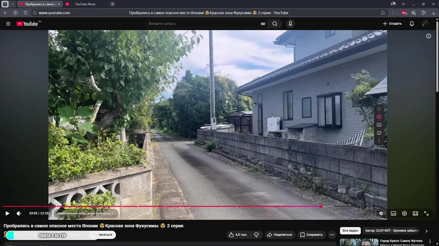
Task: Open the translate page icon in the browser toolbar
Action: pyautogui.click(x=424, y=13)
